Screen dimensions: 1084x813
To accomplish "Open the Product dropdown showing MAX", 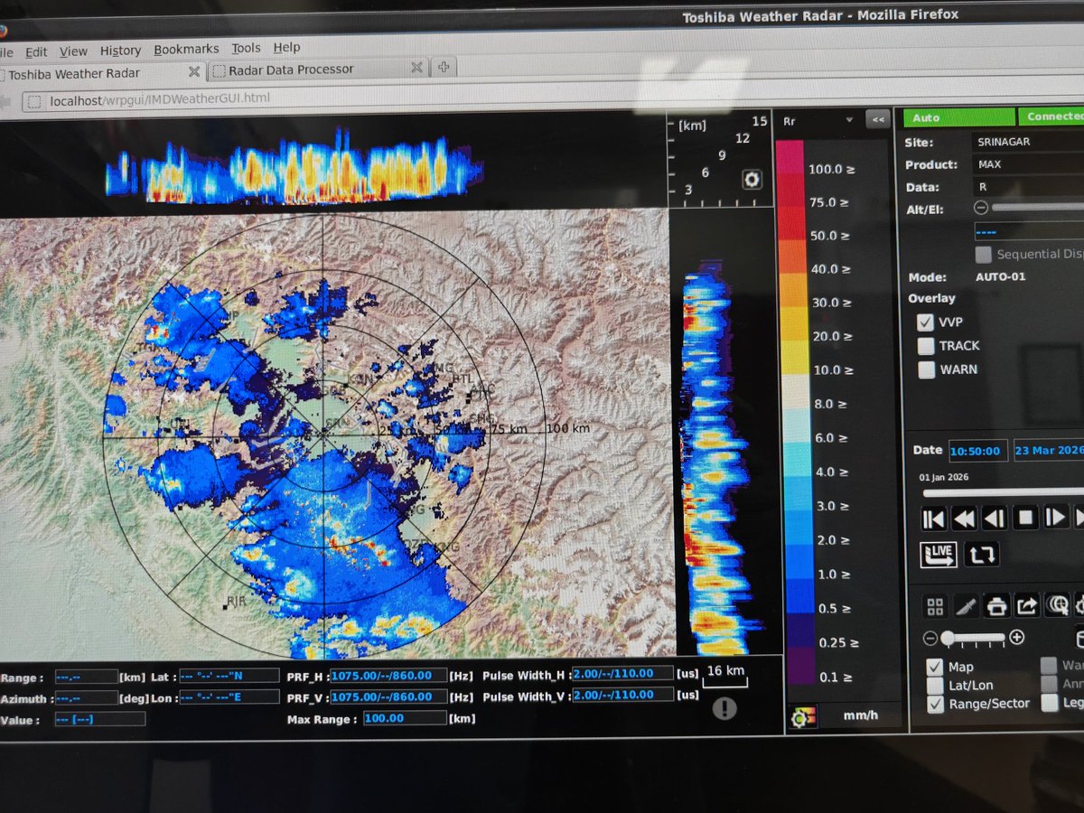I will coord(1027,164).
